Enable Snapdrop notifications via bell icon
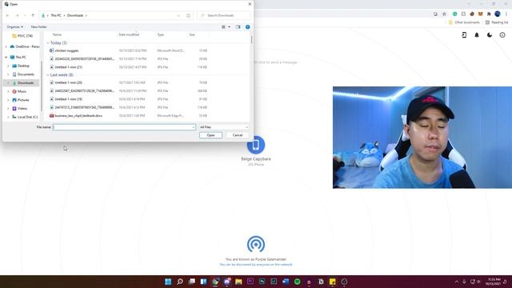Screen dimensions: 512x288 477,35
